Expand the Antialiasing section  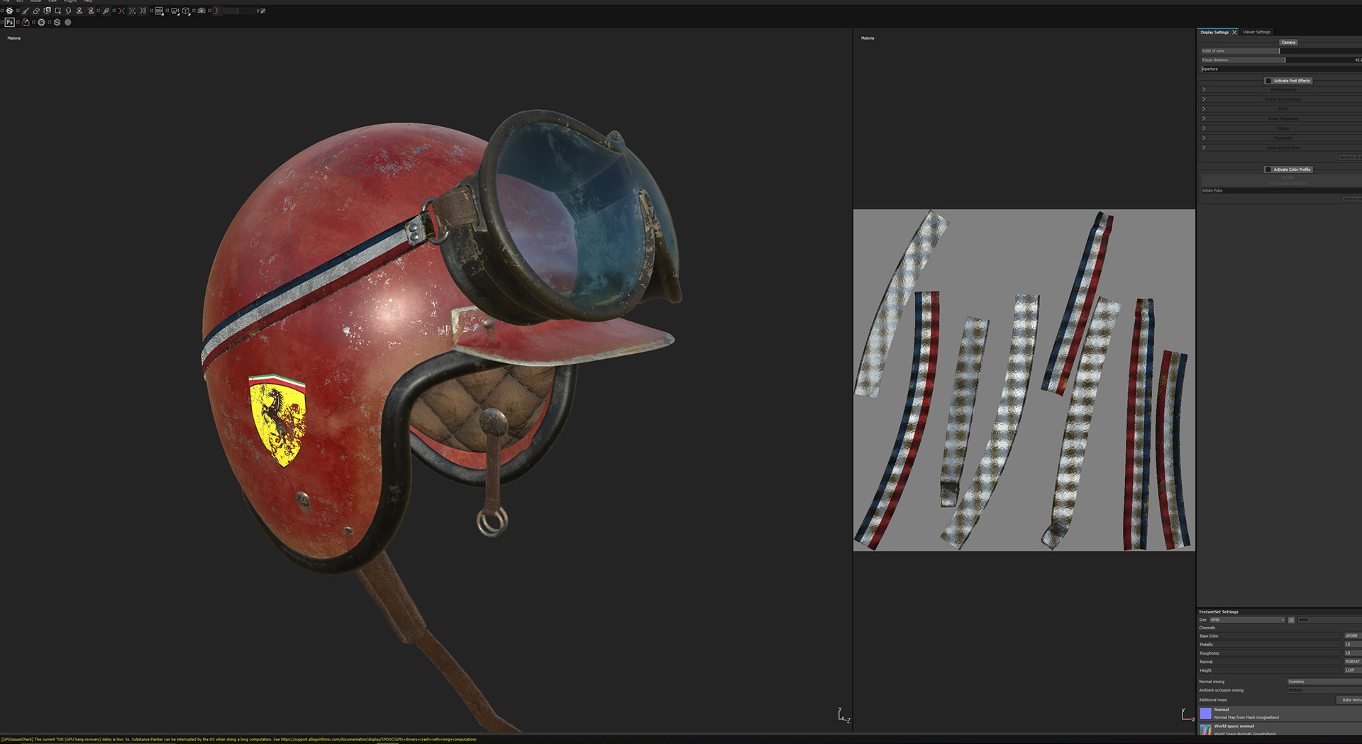point(1204,89)
